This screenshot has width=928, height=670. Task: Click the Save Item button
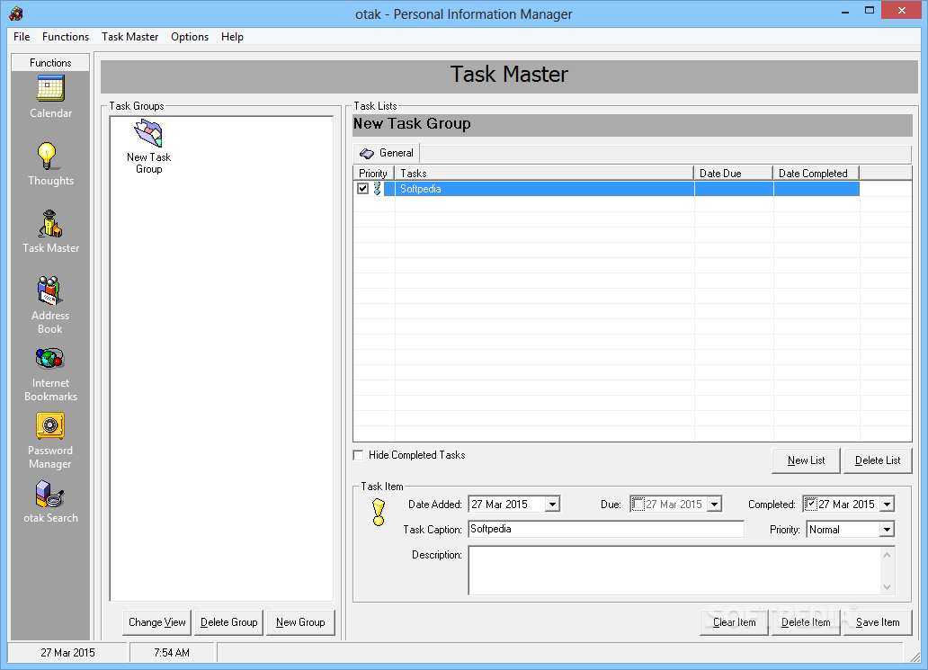[x=878, y=622]
